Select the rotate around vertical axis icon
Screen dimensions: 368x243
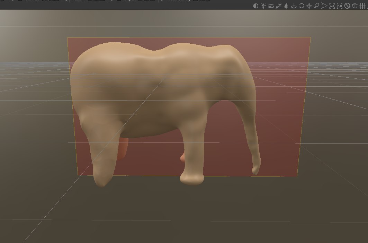[294, 6]
